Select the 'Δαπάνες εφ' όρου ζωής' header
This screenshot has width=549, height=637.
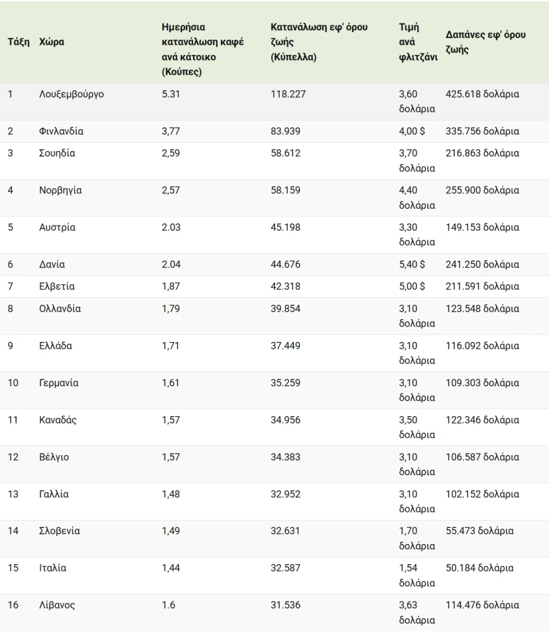(485, 42)
